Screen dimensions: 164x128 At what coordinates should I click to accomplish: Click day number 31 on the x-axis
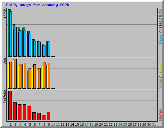154,124
